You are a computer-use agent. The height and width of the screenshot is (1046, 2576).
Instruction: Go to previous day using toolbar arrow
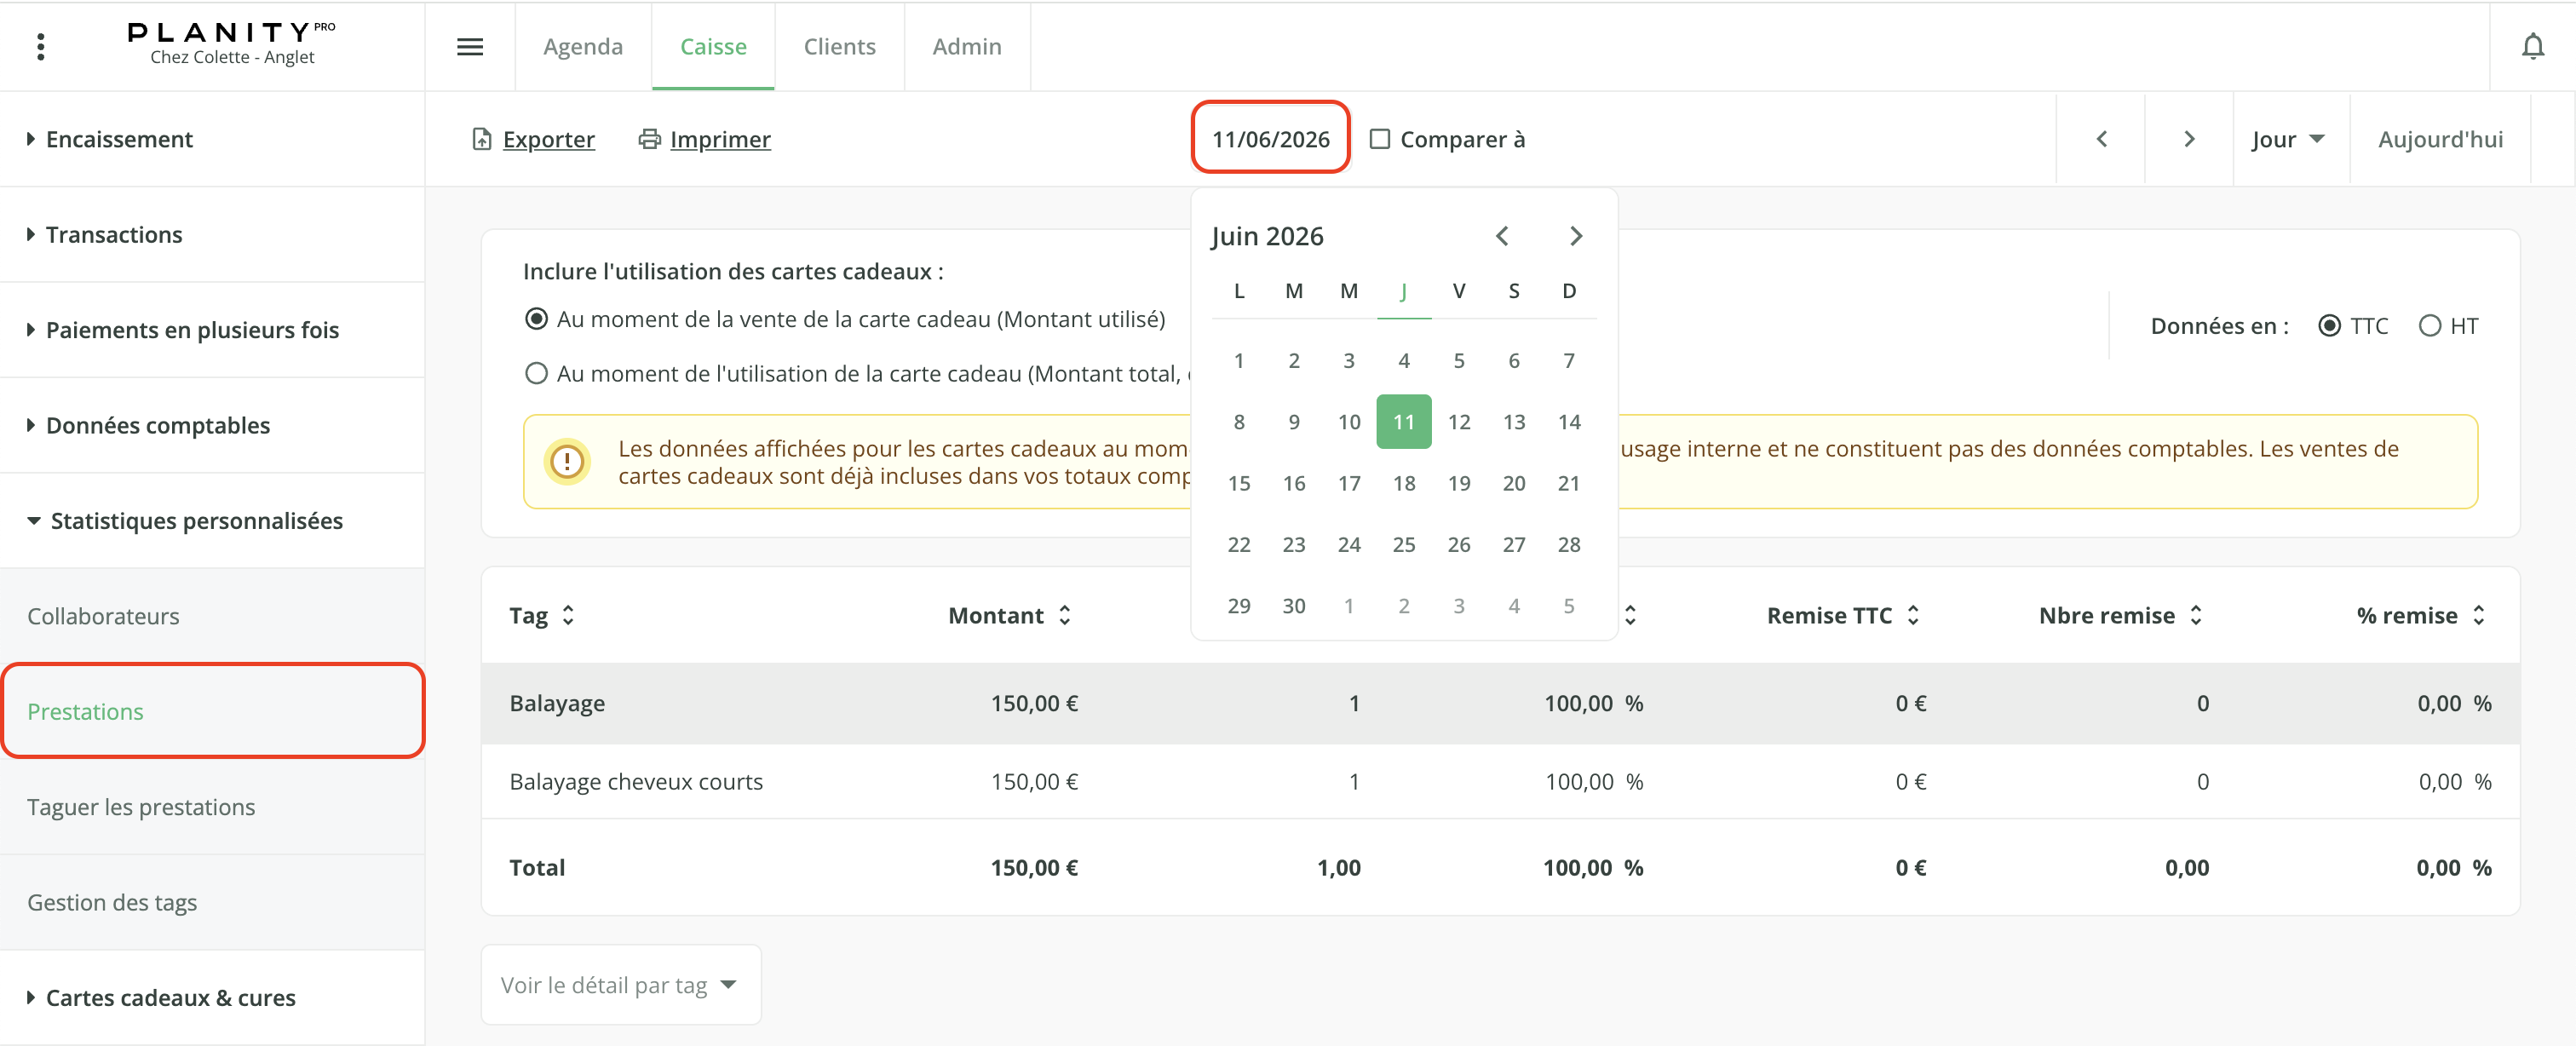tap(2101, 139)
